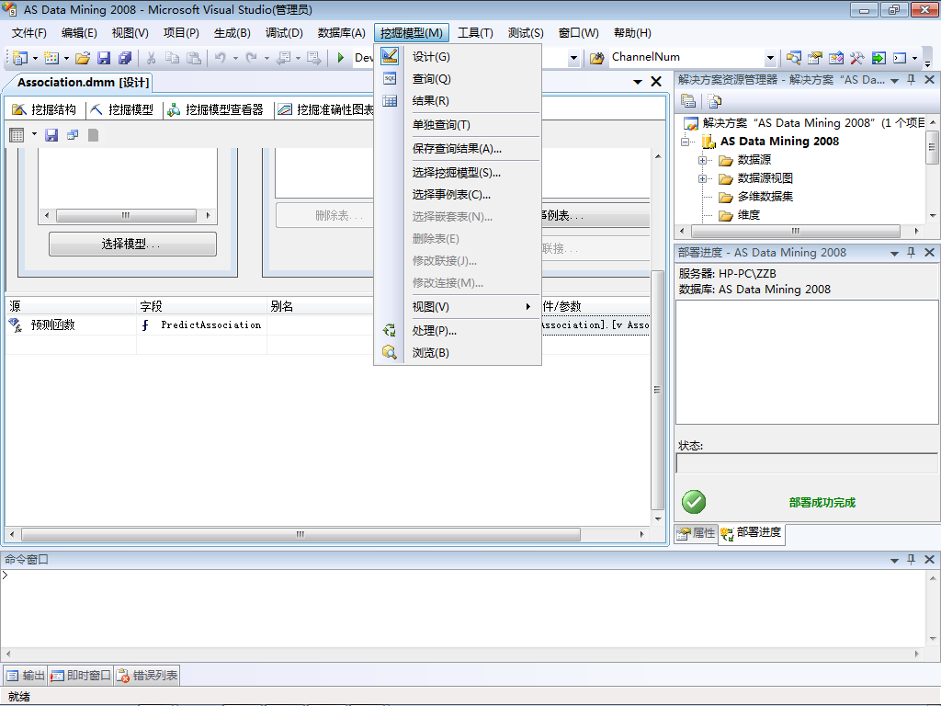
Task: Choose 选择挖掘模型(S)... menu entry
Action: [456, 173]
